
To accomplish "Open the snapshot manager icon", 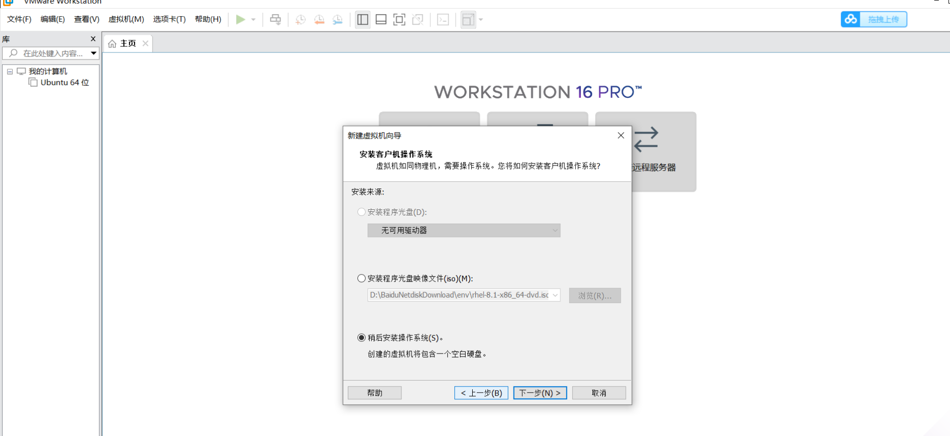I will (x=338, y=20).
